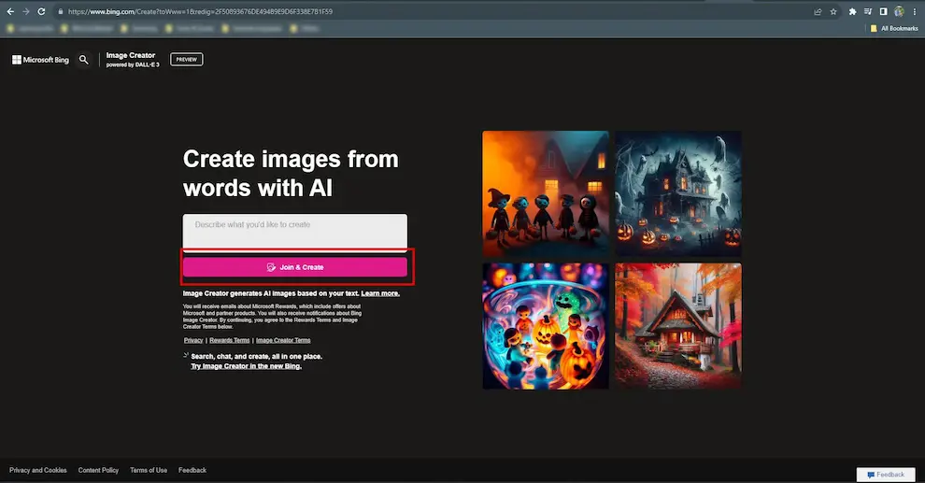Image resolution: width=925 pixels, height=483 pixels.
Task: Click Try Image Creator in the new Bing
Action: click(246, 366)
